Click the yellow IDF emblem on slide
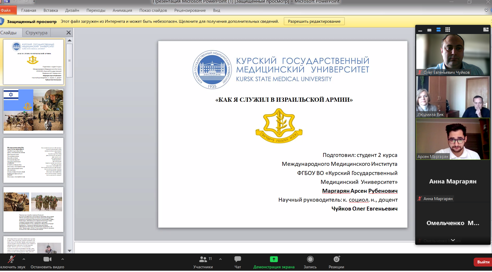The image size is (492, 272). click(279, 126)
